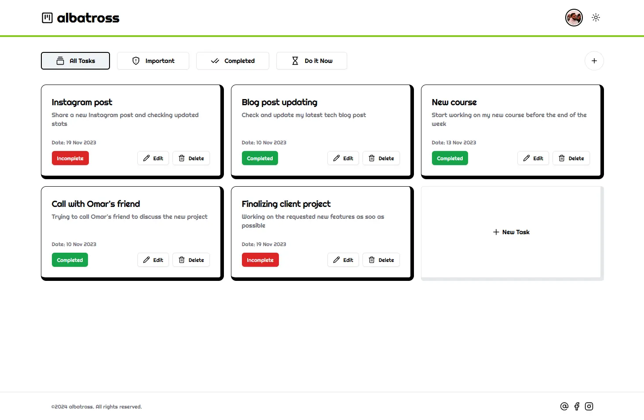
Task: Open the email at-sign icon in footer
Action: point(564,406)
